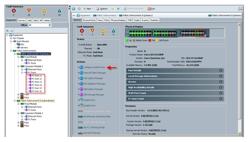Screen dimensions: 249x142
Task: Open the Statistics tab
Action: click(154, 20)
